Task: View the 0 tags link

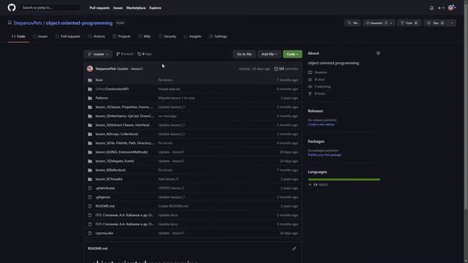Action: point(145,54)
